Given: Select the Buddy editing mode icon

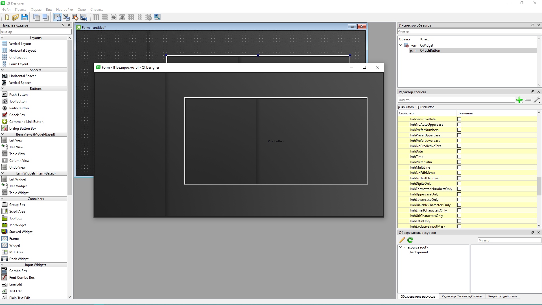Looking at the screenshot, I should pos(75,17).
